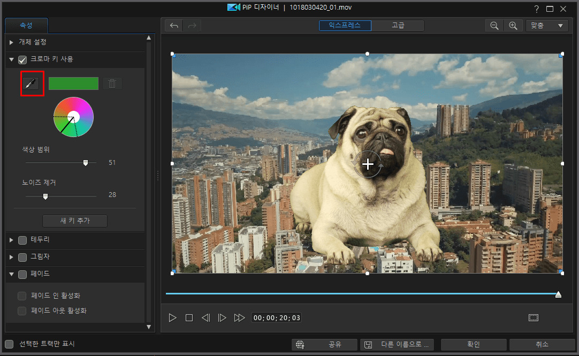
Task: Switch to the 고급 mode tab
Action: pyautogui.click(x=398, y=25)
